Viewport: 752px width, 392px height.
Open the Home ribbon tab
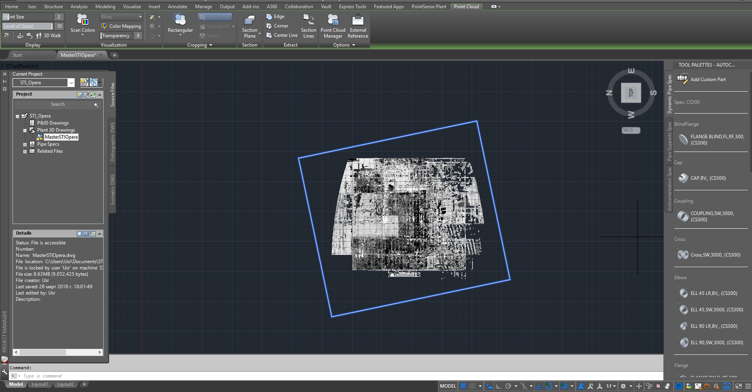11,7
